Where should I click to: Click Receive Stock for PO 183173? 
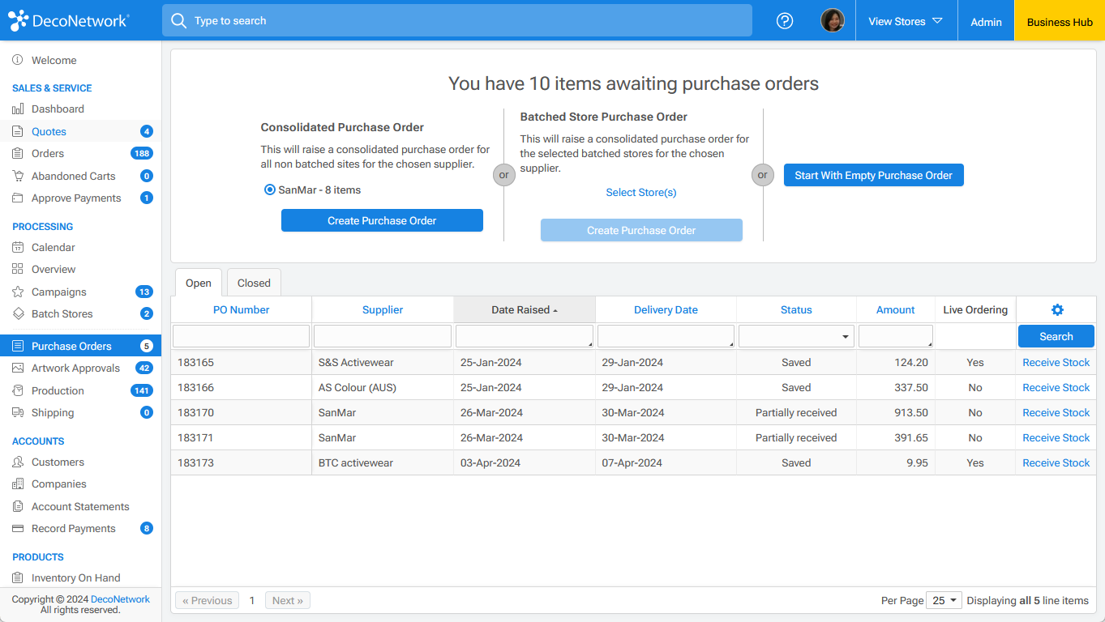(x=1056, y=462)
